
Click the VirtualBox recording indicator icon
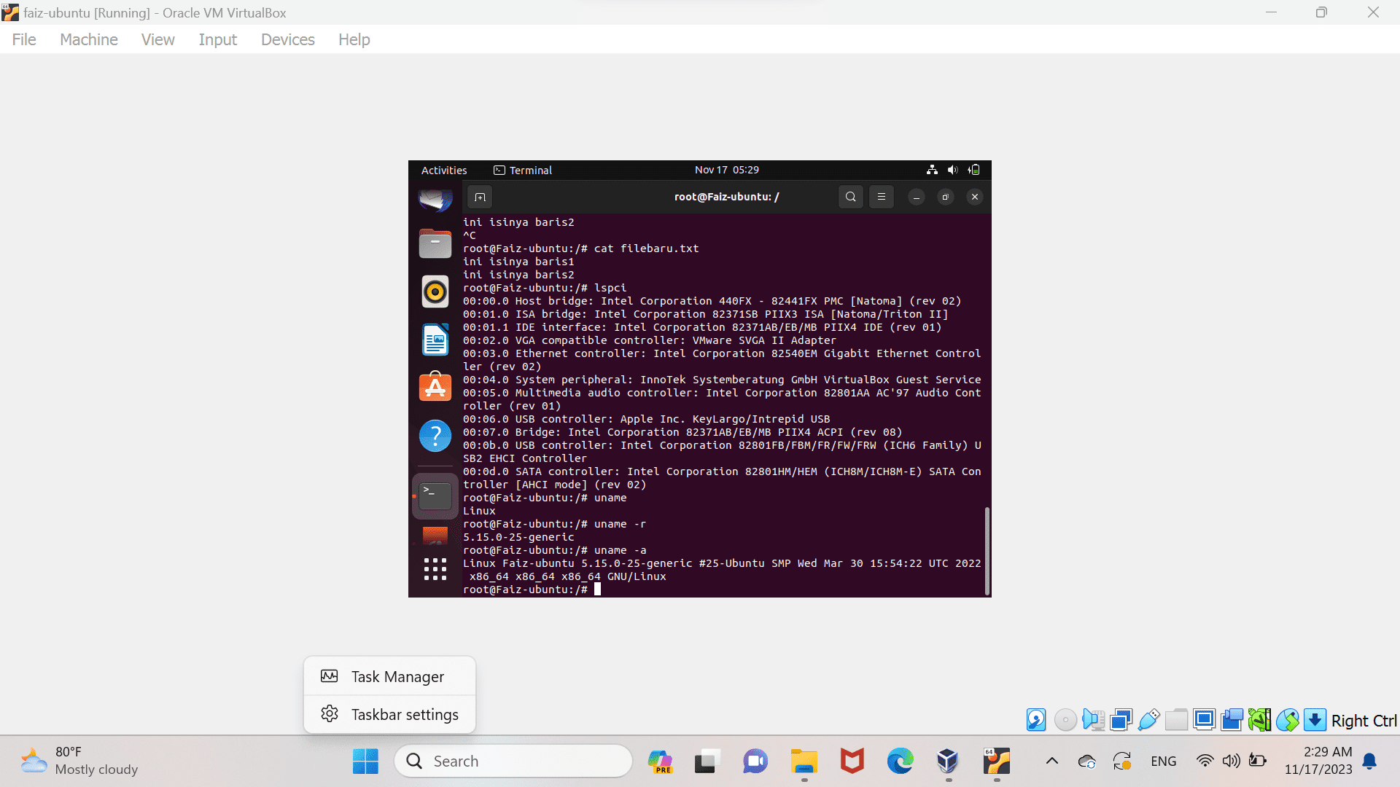click(1232, 720)
